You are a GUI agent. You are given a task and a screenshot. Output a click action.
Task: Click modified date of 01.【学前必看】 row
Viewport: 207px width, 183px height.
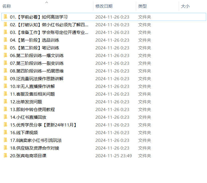click(112, 17)
